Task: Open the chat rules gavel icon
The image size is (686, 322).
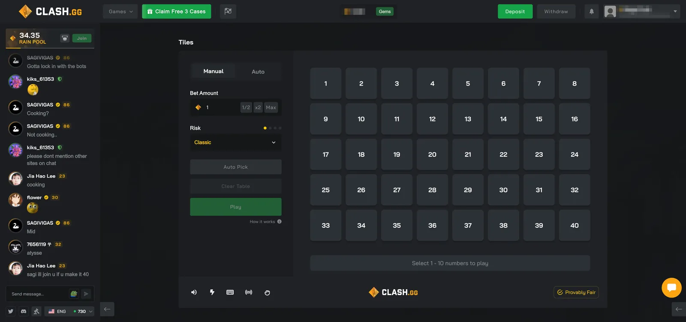Action: [x=36, y=311]
